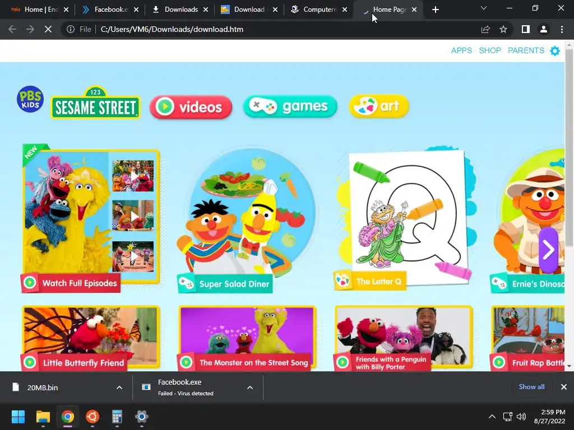Screen dimensions: 574x430
Task: Advance carousel with purple next arrow
Action: pyautogui.click(x=548, y=250)
